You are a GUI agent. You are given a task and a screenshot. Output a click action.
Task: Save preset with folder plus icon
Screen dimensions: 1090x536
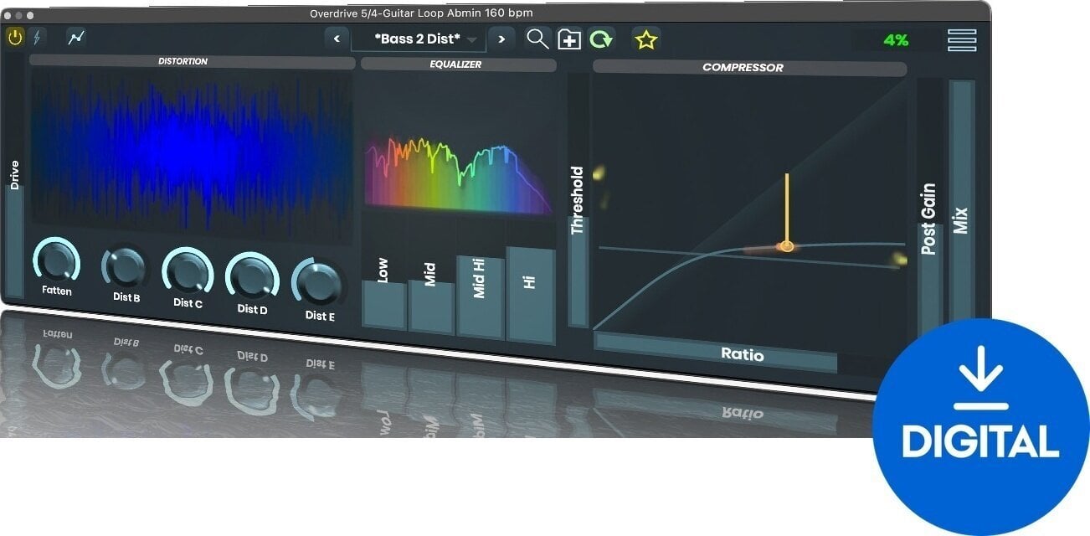pyautogui.click(x=569, y=39)
